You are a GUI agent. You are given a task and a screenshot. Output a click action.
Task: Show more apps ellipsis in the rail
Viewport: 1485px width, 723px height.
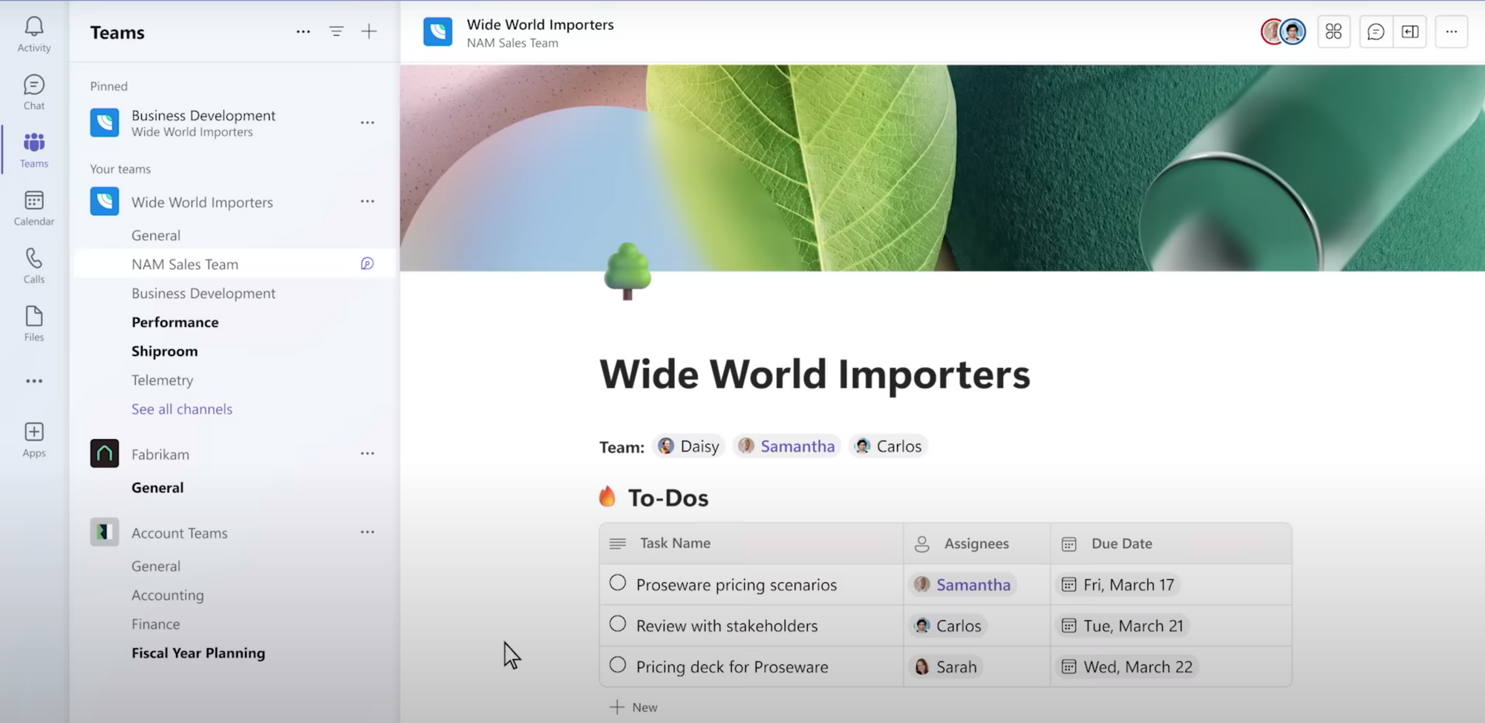click(34, 381)
